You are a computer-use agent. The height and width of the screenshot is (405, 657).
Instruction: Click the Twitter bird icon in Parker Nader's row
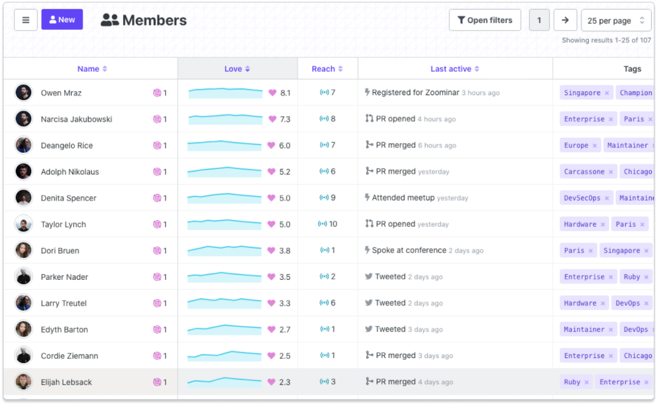[x=369, y=276]
